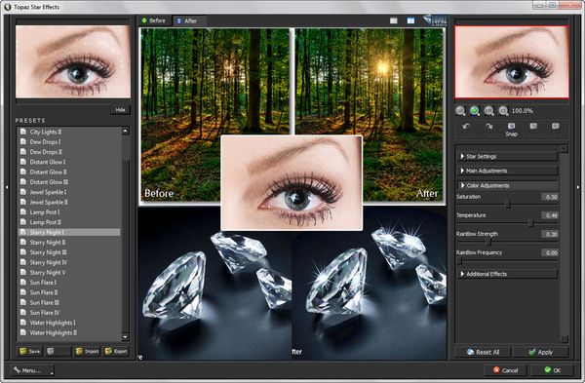Click the undo arrow icon

coord(466,127)
